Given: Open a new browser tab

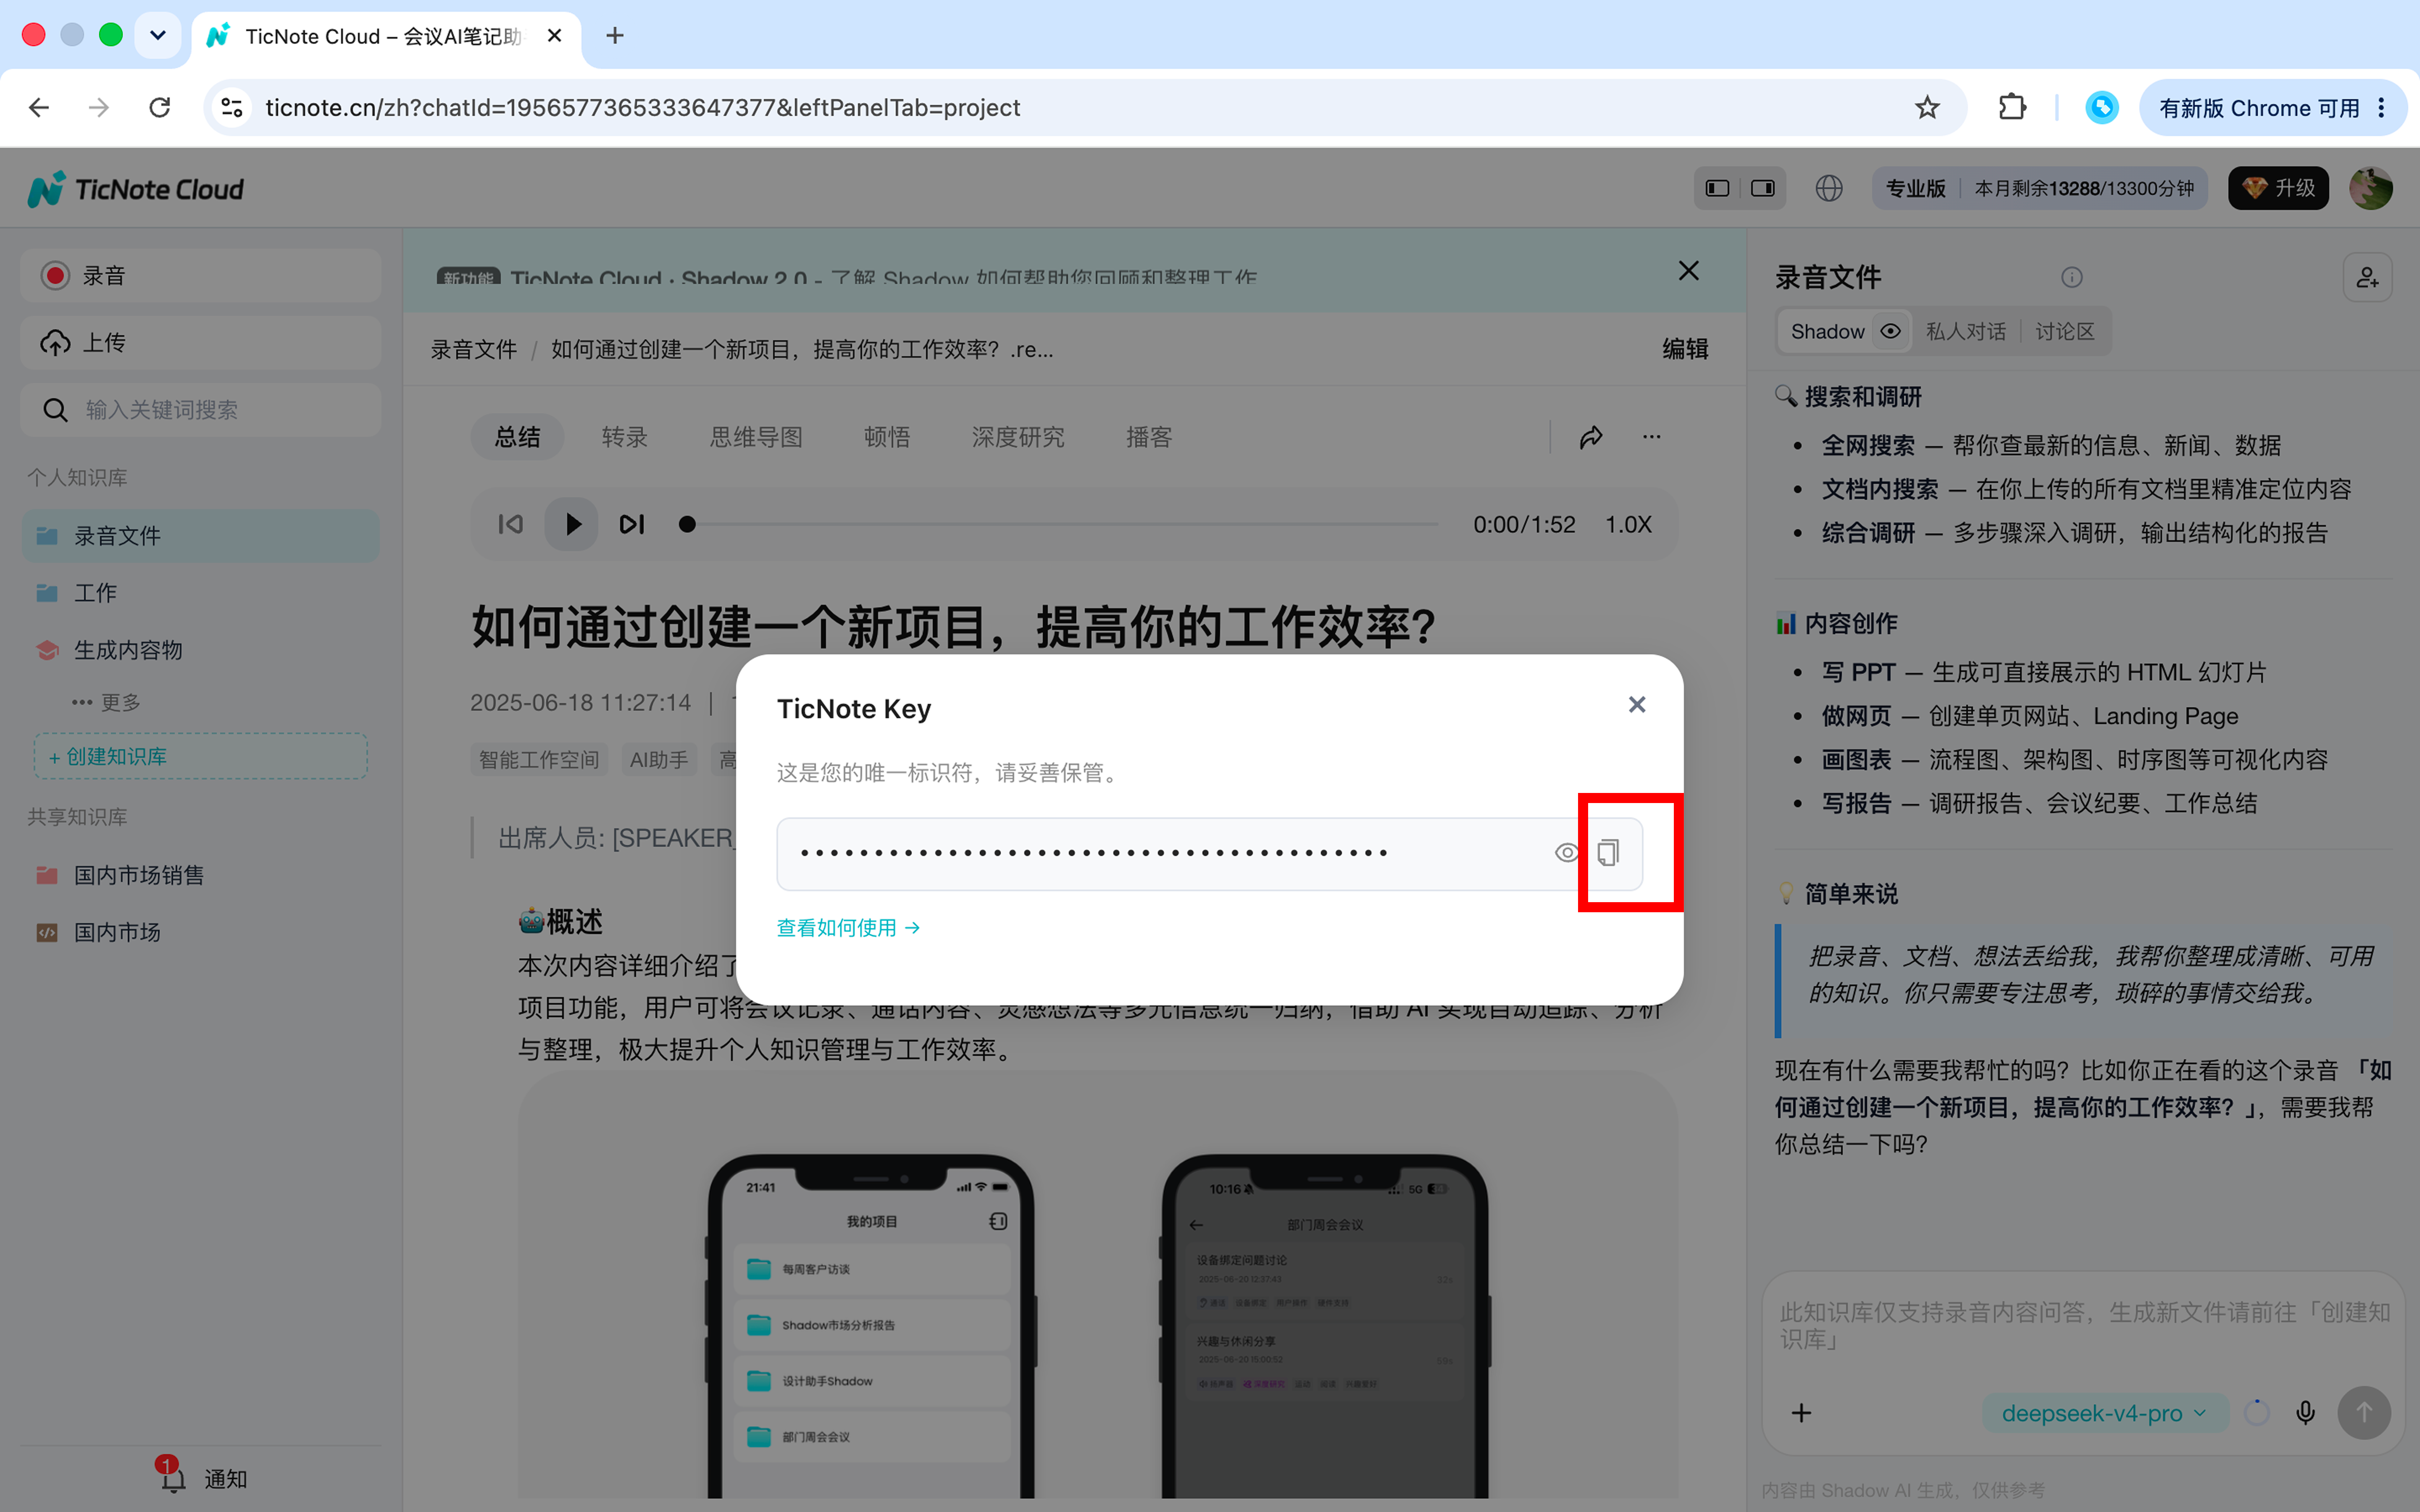Looking at the screenshot, I should (615, 36).
